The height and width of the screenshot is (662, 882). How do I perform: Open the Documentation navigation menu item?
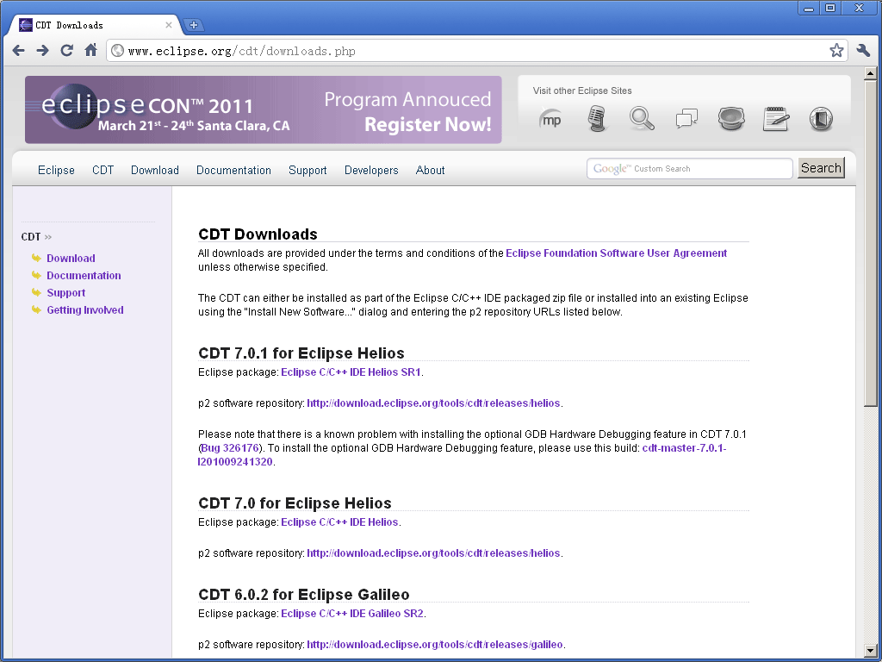pyautogui.click(x=233, y=170)
